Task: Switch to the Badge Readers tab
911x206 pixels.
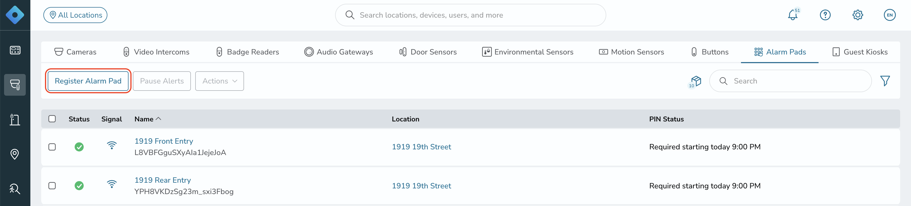Action: coord(247,52)
